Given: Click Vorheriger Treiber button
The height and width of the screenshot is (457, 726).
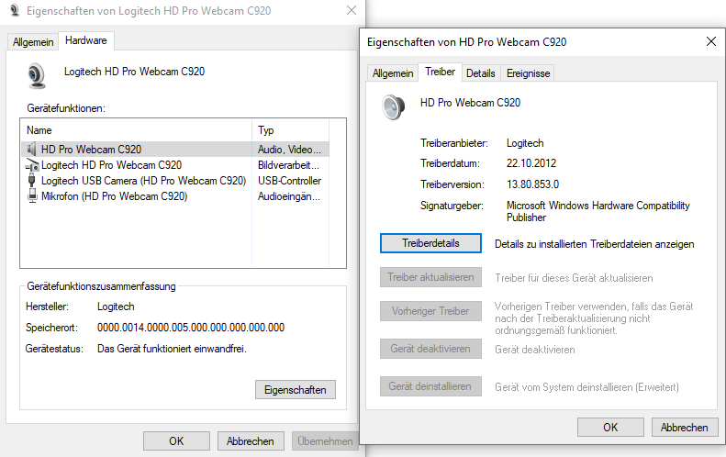Looking at the screenshot, I should pos(430,311).
